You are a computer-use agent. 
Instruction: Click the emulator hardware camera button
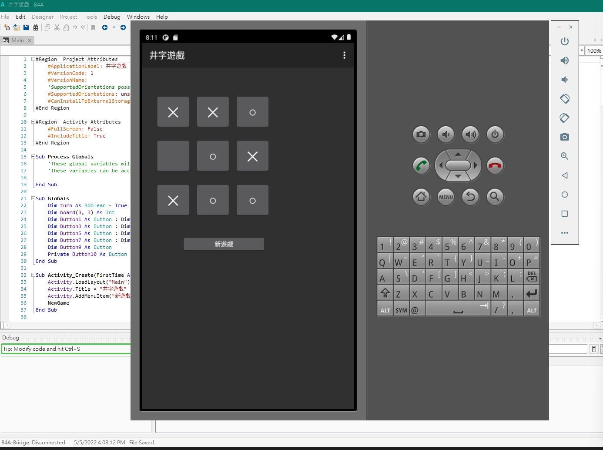(421, 134)
